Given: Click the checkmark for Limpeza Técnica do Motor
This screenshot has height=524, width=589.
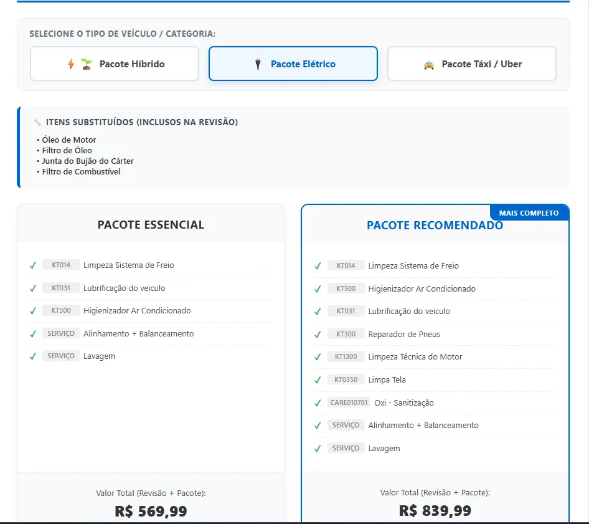Looking at the screenshot, I should (x=318, y=357).
